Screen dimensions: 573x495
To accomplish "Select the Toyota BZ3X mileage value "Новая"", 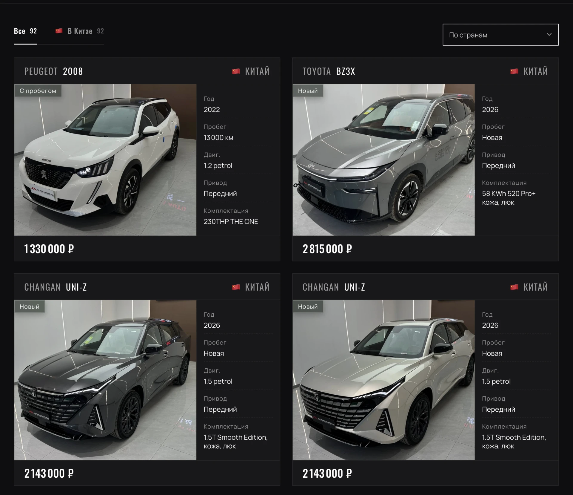I will point(492,138).
